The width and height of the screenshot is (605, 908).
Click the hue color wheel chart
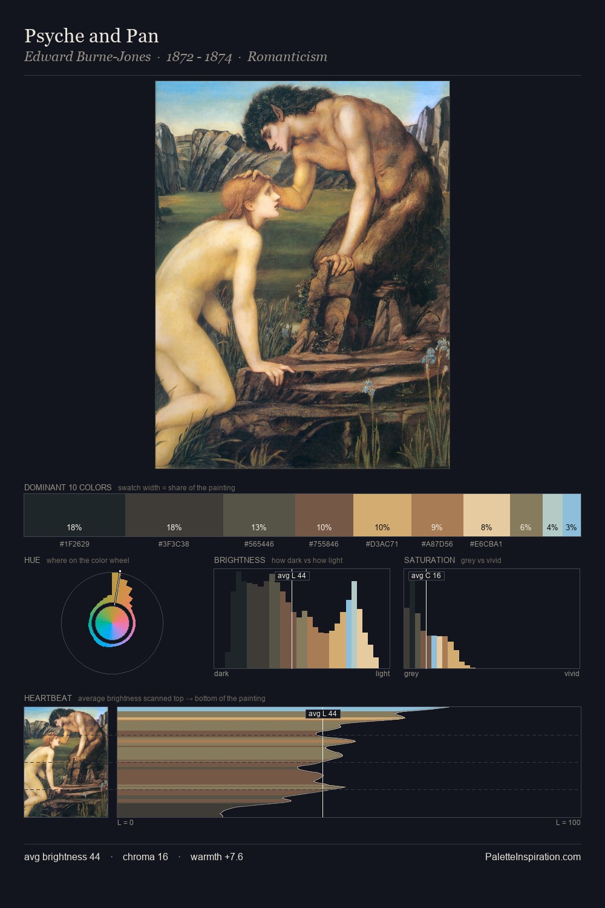pyautogui.click(x=112, y=623)
